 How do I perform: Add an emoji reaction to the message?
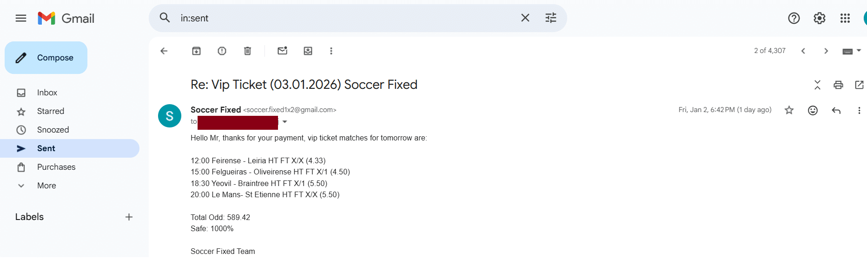(x=813, y=110)
